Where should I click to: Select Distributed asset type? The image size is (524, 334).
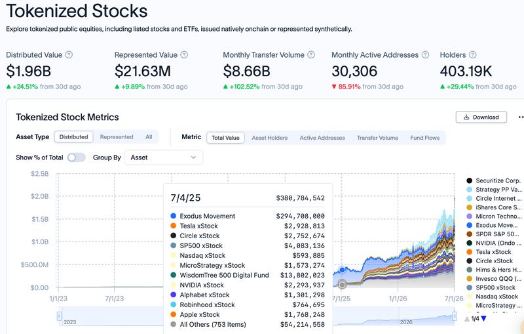73,137
